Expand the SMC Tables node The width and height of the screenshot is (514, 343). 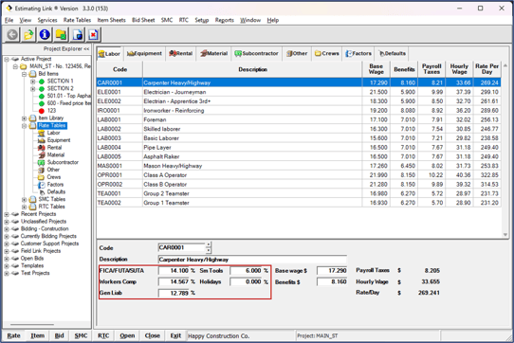tap(24, 200)
